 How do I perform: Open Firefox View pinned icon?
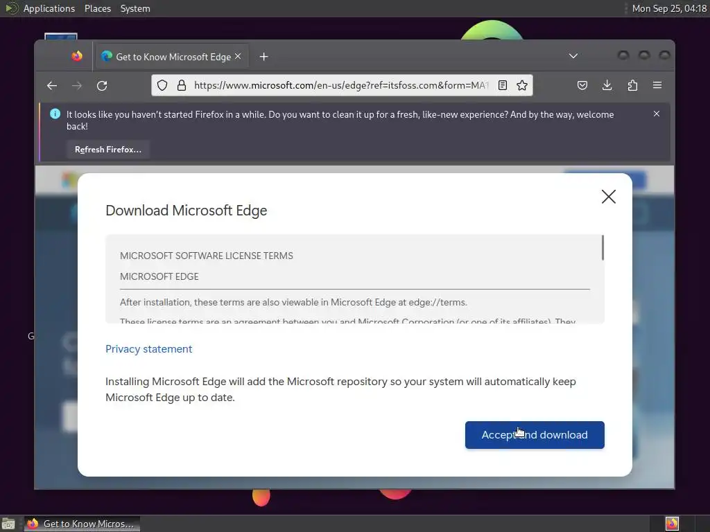coord(77,56)
